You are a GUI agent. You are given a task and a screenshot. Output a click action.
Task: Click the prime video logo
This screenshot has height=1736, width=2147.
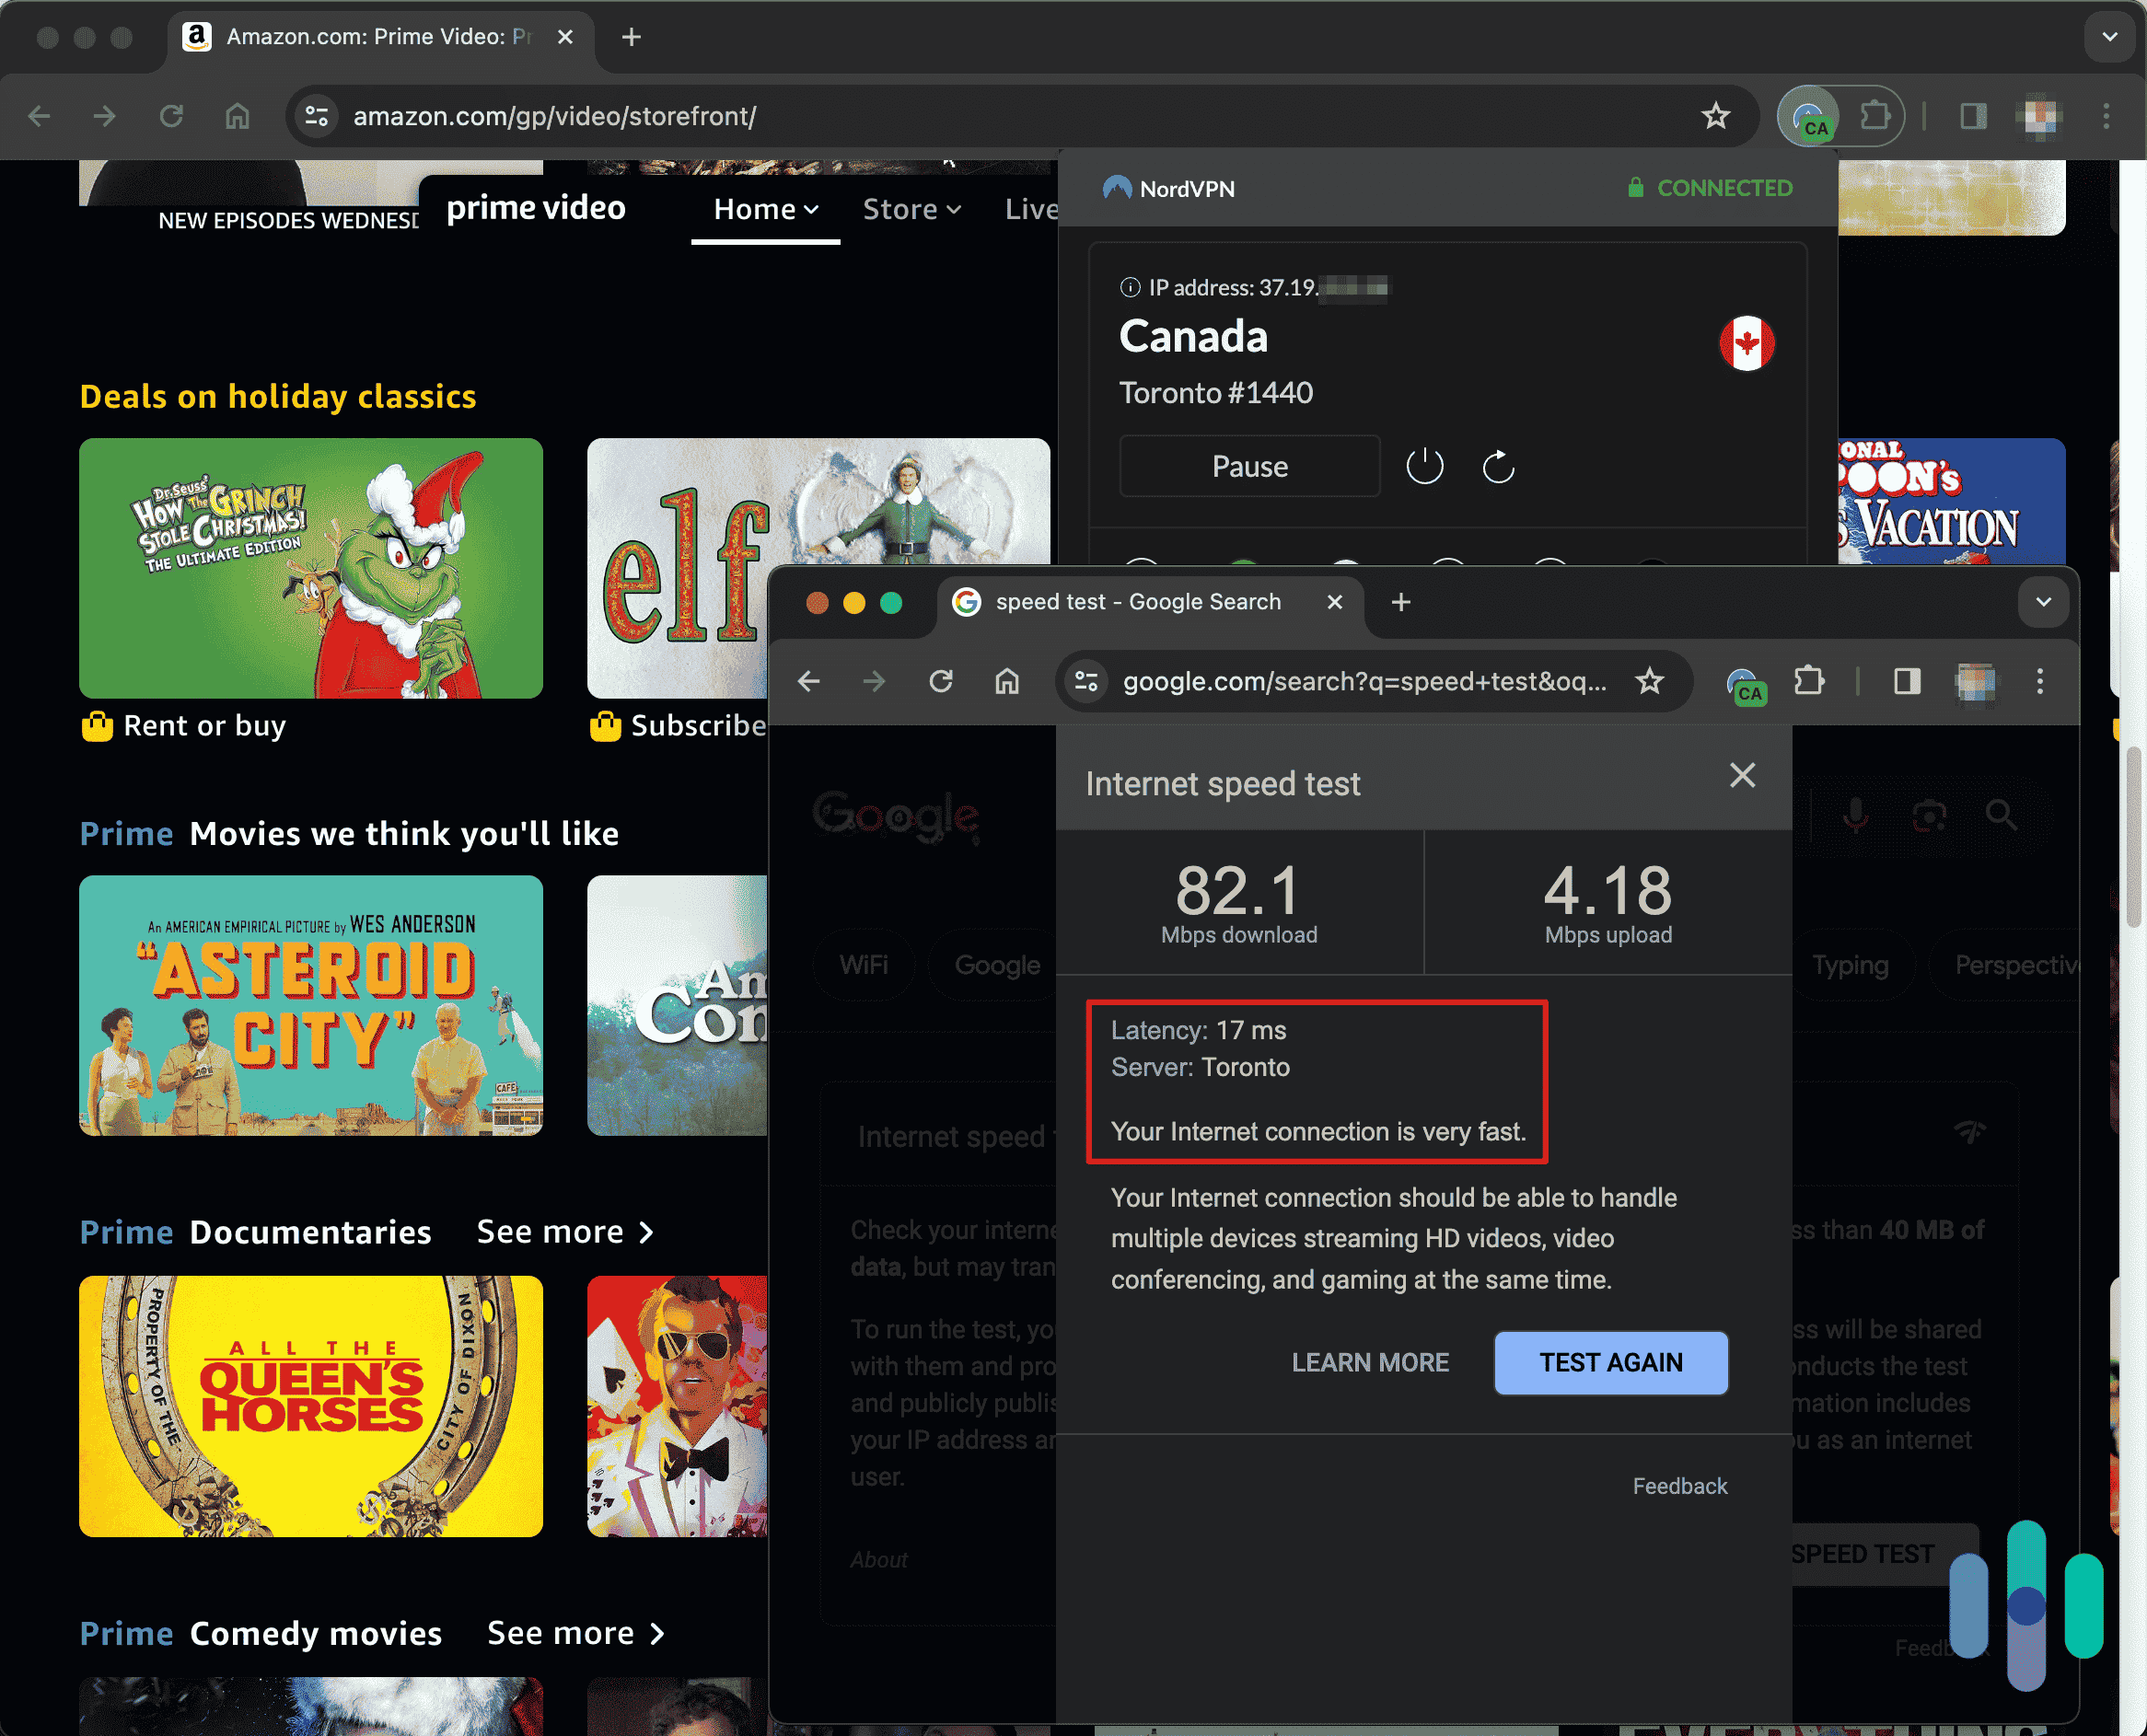point(536,208)
